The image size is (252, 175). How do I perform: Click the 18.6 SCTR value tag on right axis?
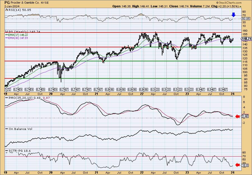point(245,165)
